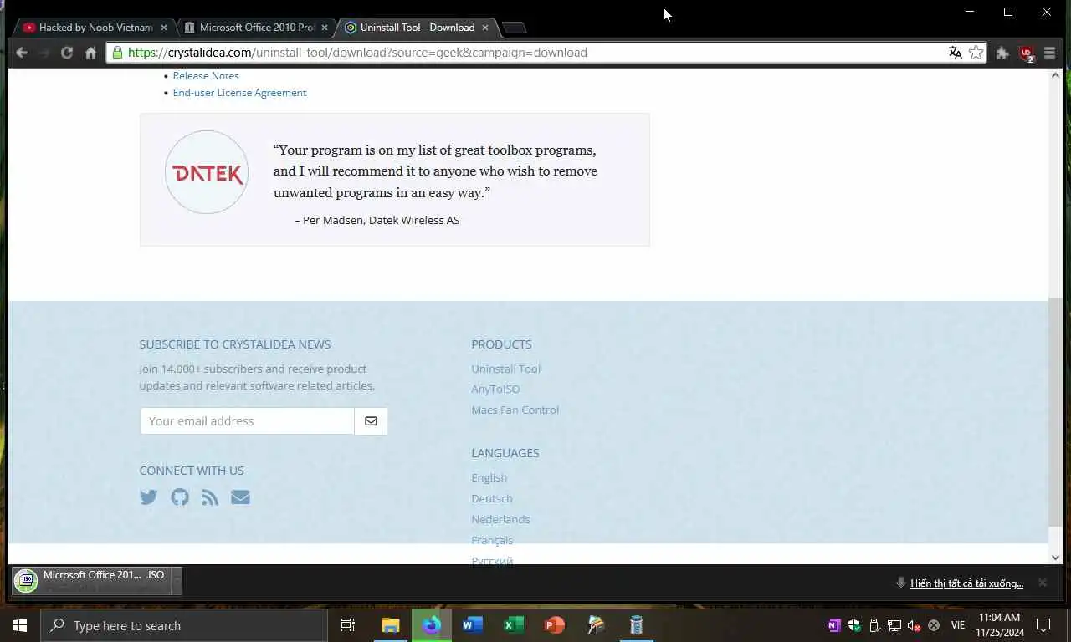This screenshot has height=642, width=1071.
Task: Switch language to Nederlands
Action: (x=500, y=519)
